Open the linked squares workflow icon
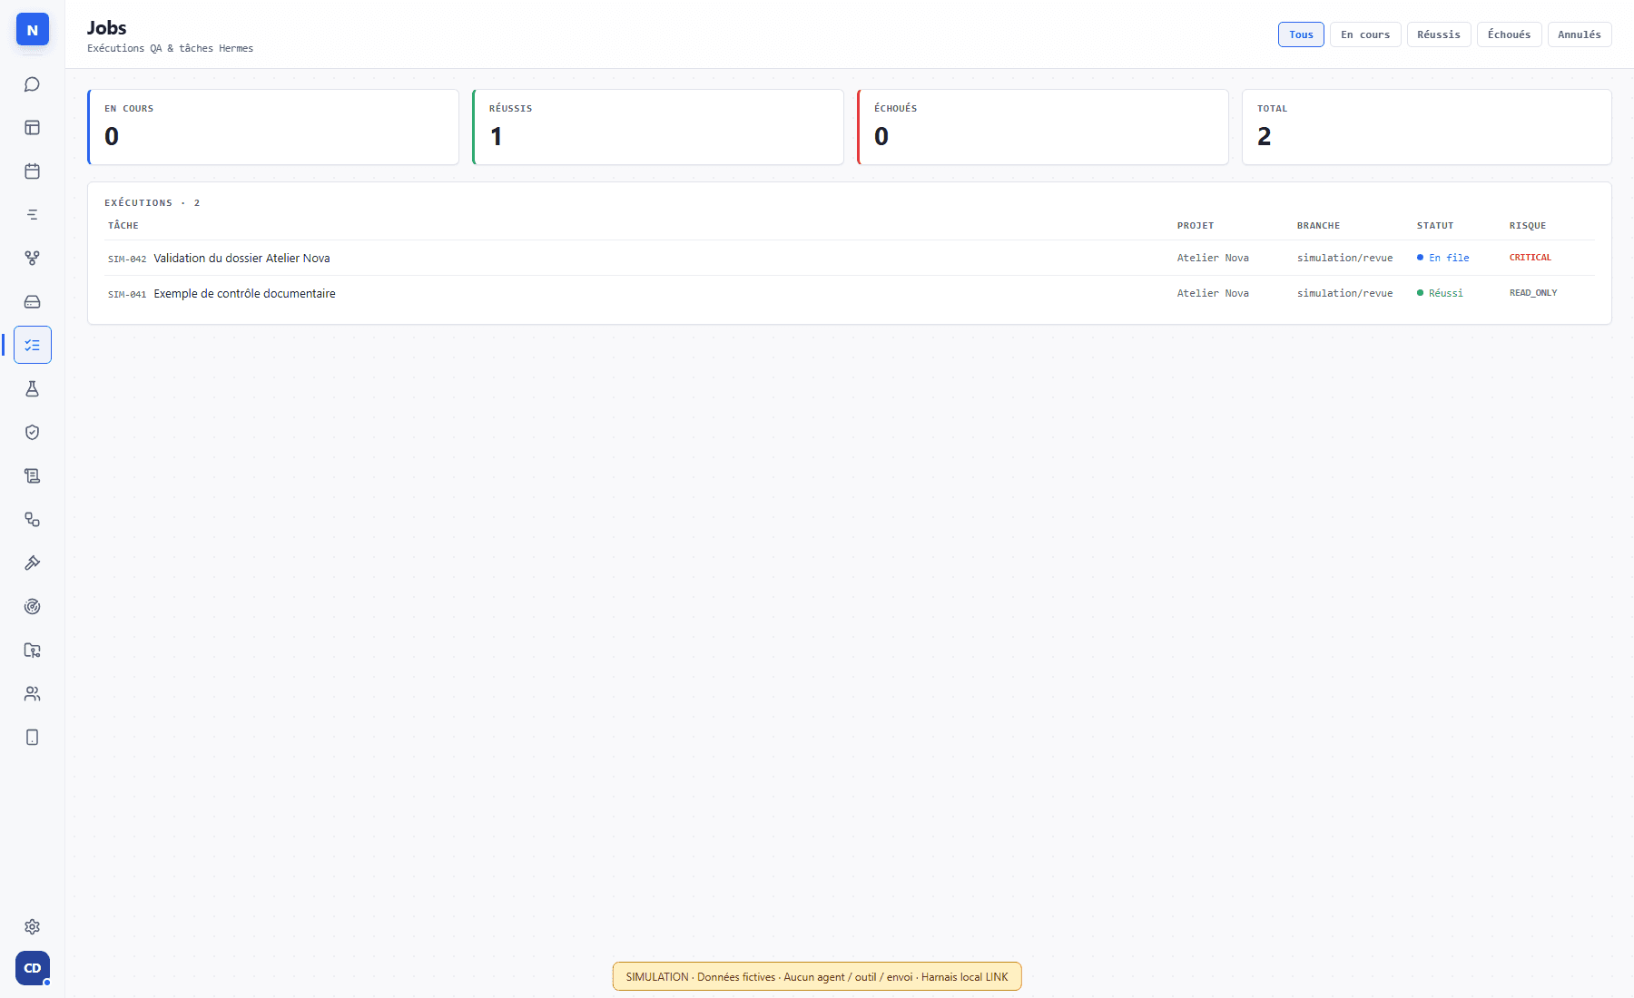This screenshot has width=1634, height=998. 32,520
